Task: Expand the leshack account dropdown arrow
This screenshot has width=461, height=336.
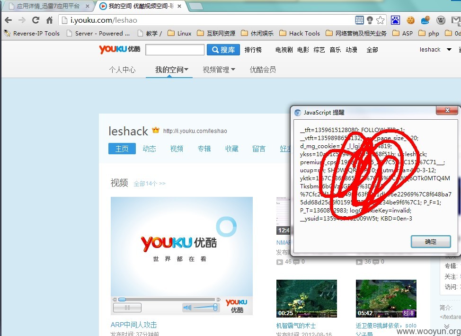Action: tap(449, 49)
